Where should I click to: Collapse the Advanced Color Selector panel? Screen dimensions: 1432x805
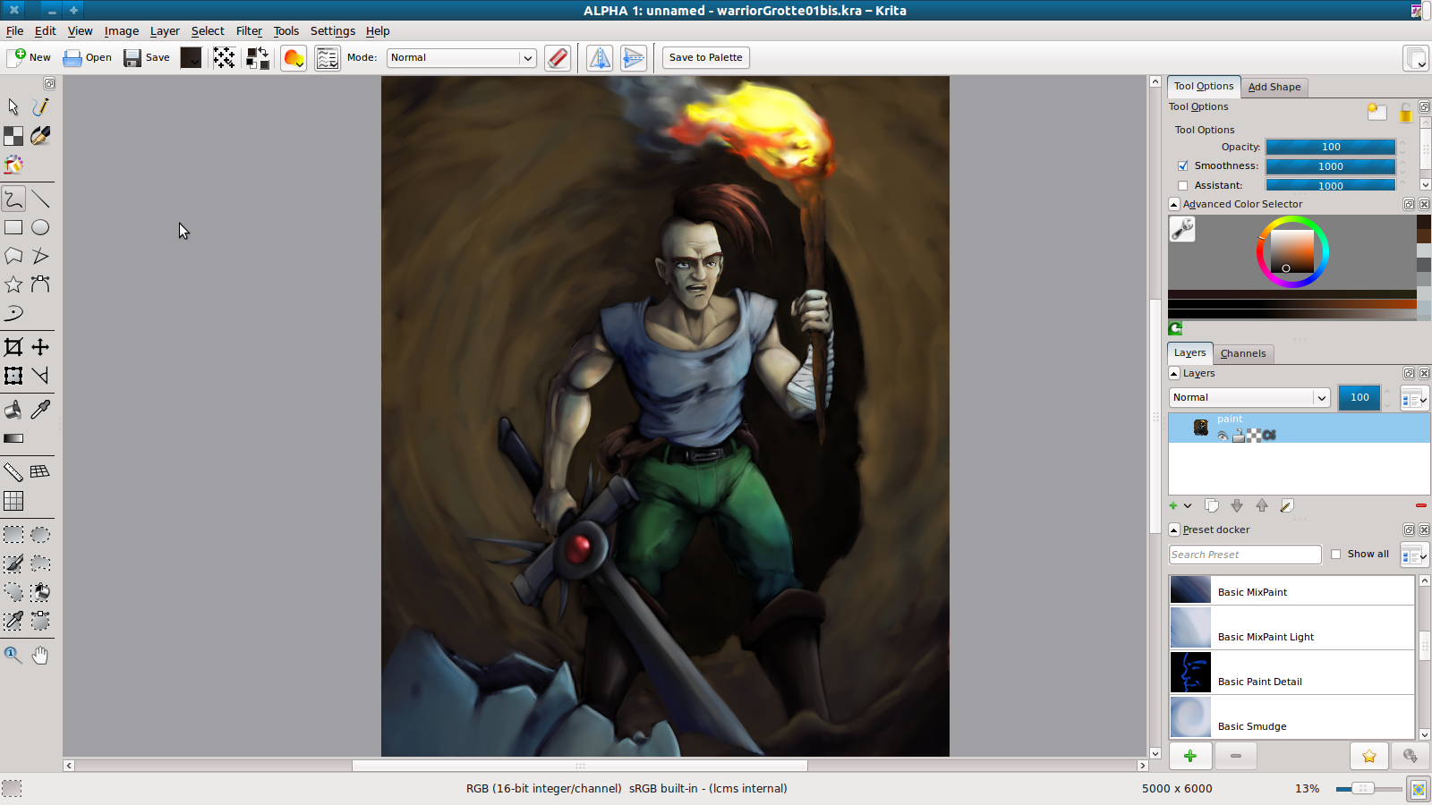(1174, 205)
